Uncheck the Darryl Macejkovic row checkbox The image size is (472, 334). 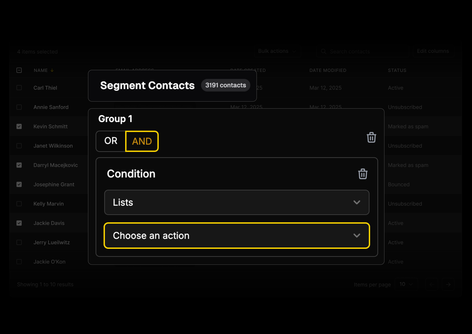point(19,165)
